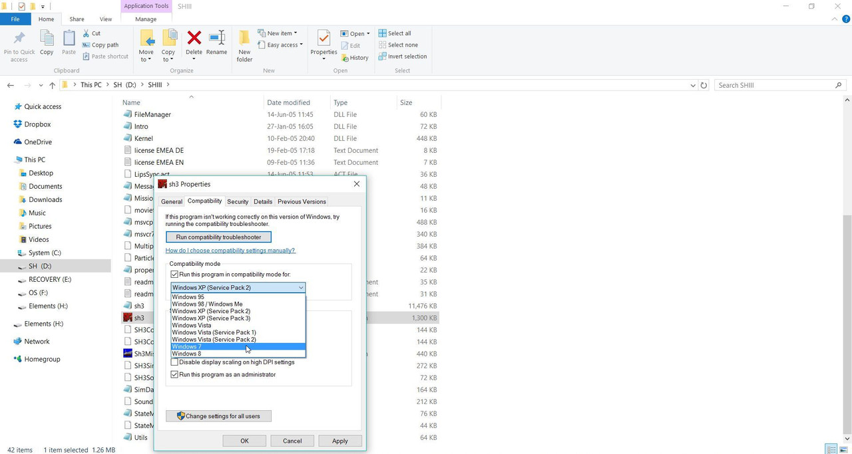852x454 pixels.
Task: Click the Copy icon in the Clipboard group
Action: 47,38
